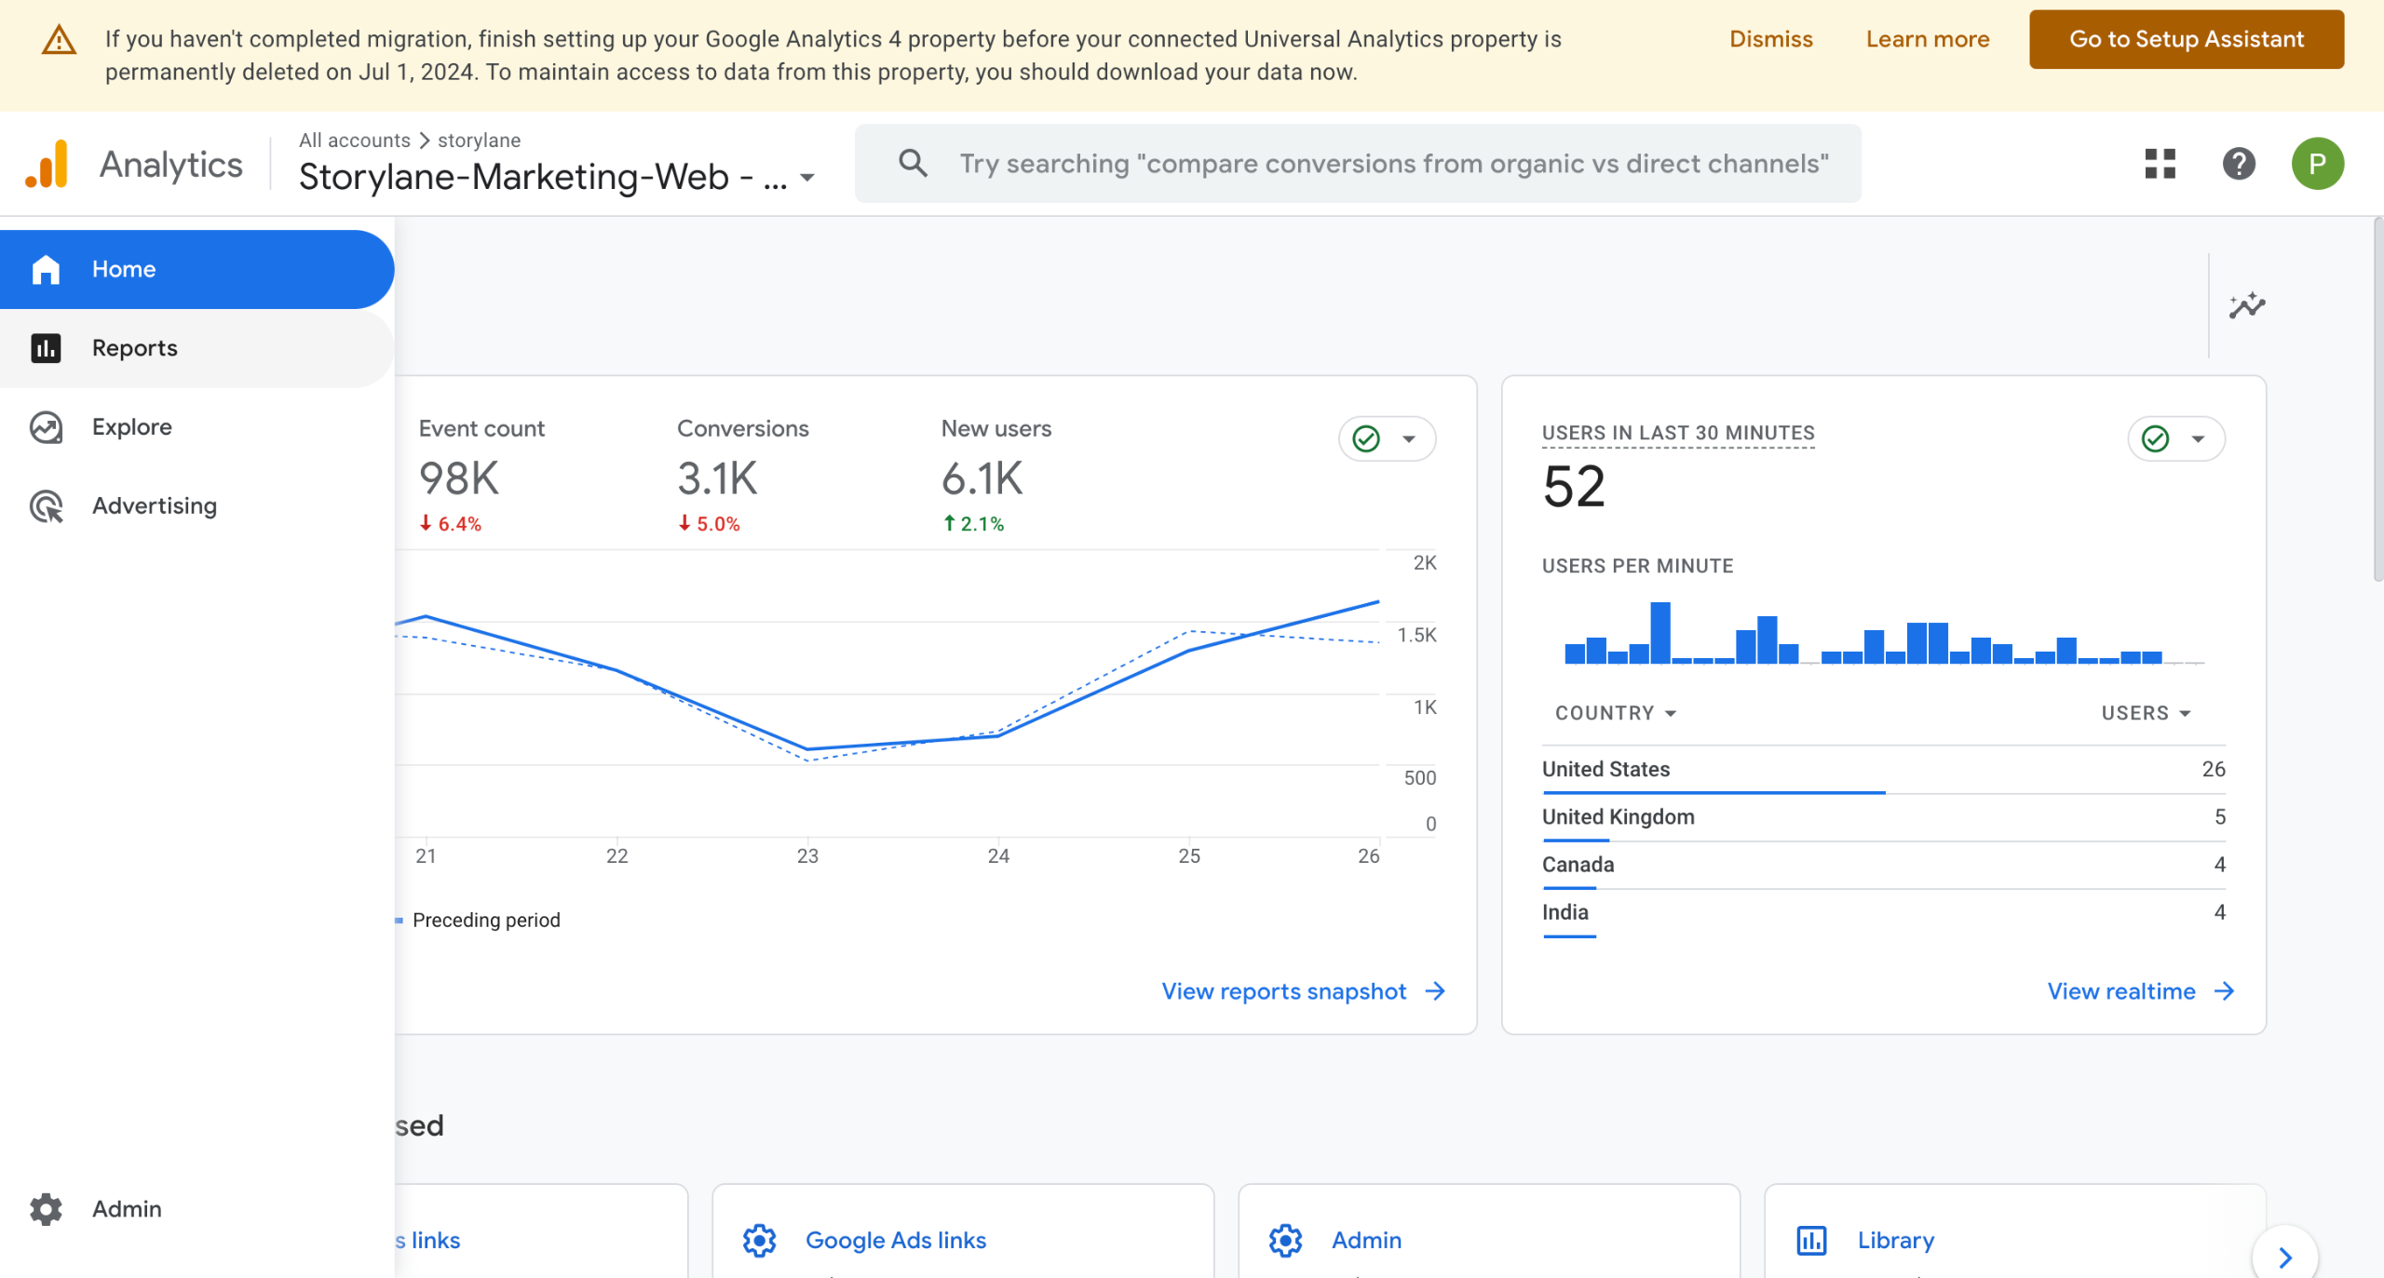Click Go to Setup Assistant button
The image size is (2384, 1278).
(x=2186, y=39)
